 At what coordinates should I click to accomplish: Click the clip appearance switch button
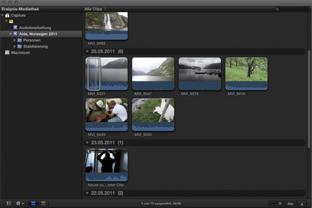pyautogui.click(x=302, y=203)
